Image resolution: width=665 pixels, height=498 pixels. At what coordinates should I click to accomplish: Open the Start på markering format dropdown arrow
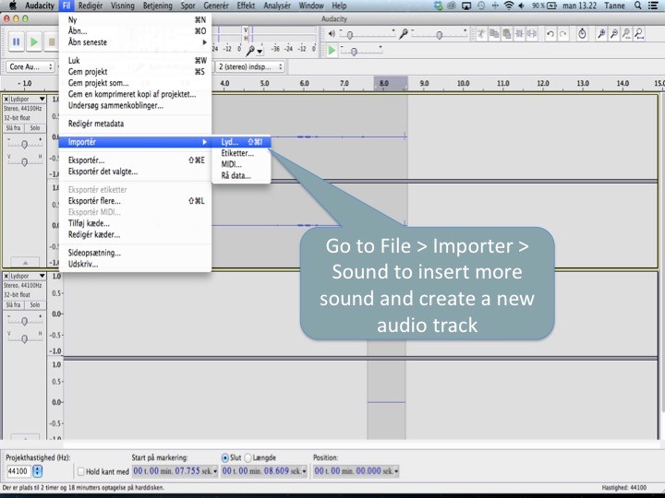point(215,471)
